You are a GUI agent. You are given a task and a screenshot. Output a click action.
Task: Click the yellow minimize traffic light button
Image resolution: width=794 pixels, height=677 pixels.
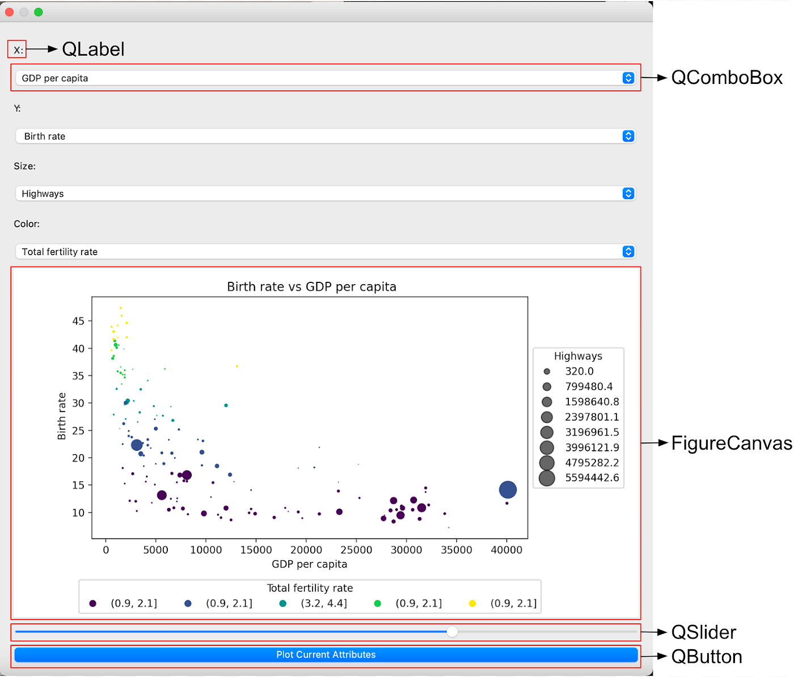click(23, 11)
